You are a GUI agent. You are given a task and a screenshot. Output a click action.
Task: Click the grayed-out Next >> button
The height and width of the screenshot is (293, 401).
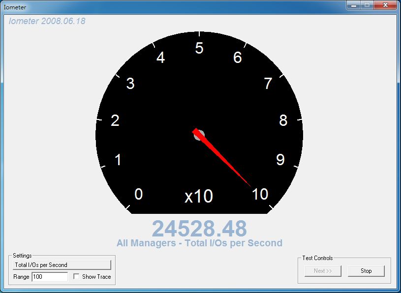pos(323,271)
